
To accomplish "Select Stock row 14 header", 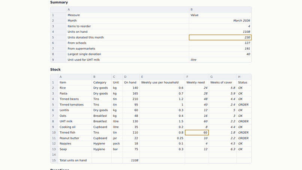I will (x=54, y=155).
